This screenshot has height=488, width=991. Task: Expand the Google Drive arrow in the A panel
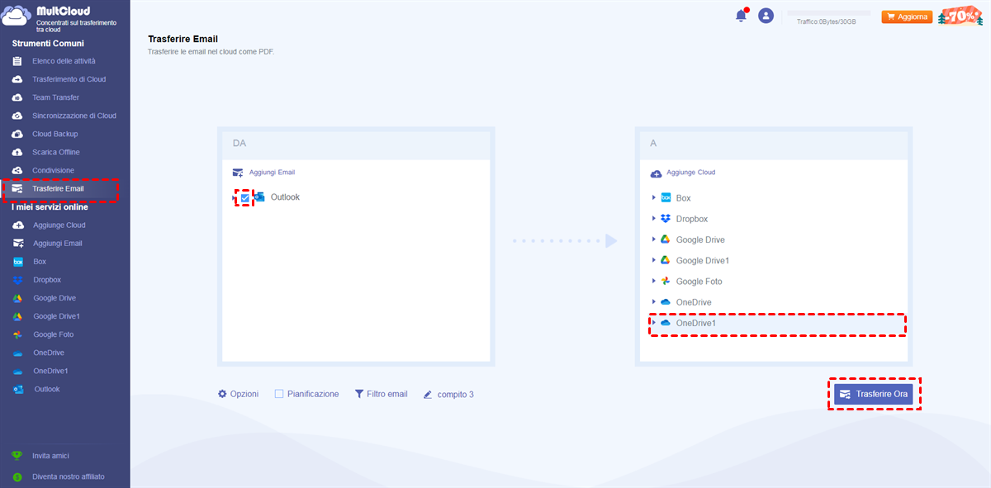coord(654,239)
